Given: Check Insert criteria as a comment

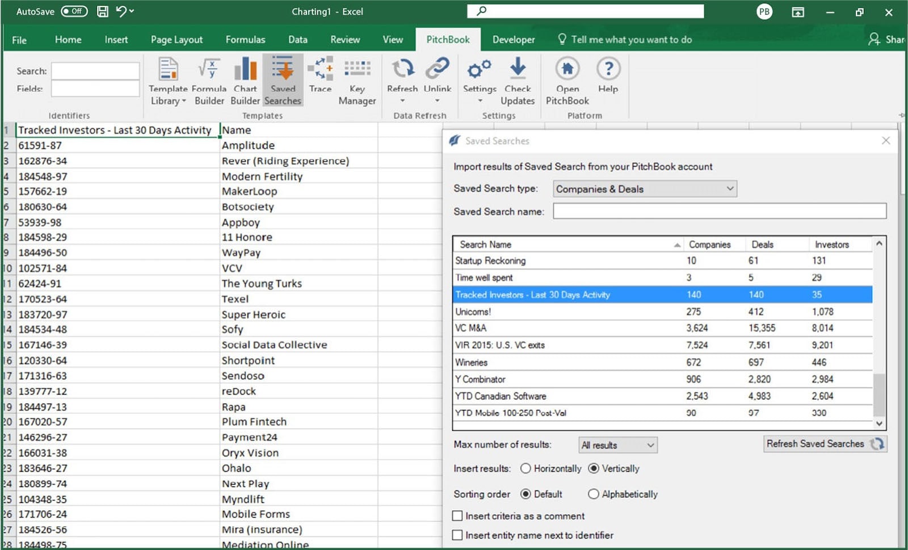Looking at the screenshot, I should point(457,516).
